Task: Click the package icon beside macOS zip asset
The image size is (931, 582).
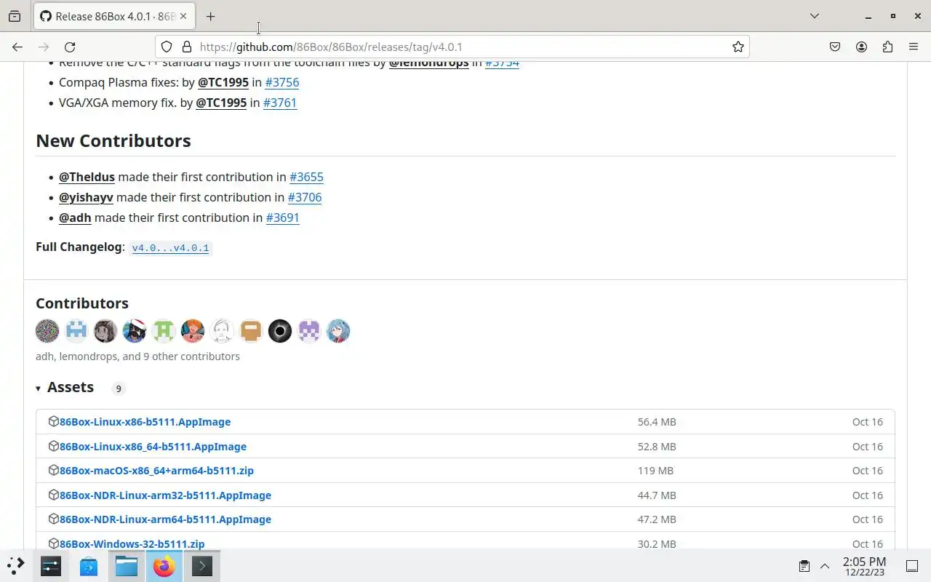Action: tap(53, 470)
